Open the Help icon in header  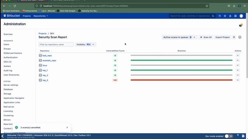[220, 16]
